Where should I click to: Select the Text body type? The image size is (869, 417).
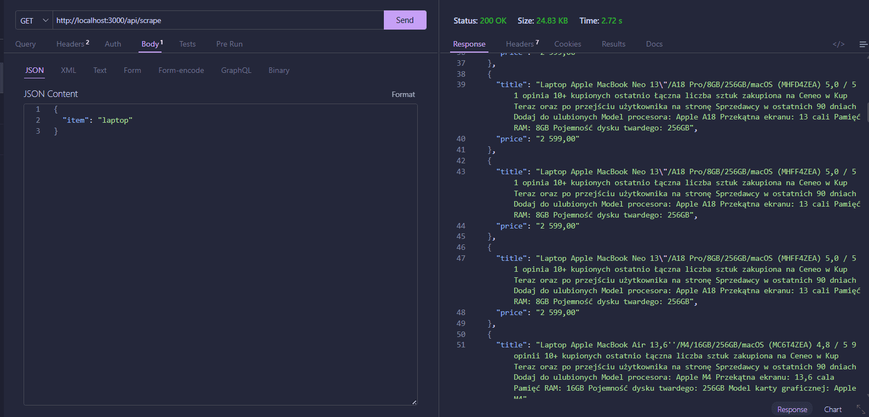pyautogui.click(x=100, y=70)
